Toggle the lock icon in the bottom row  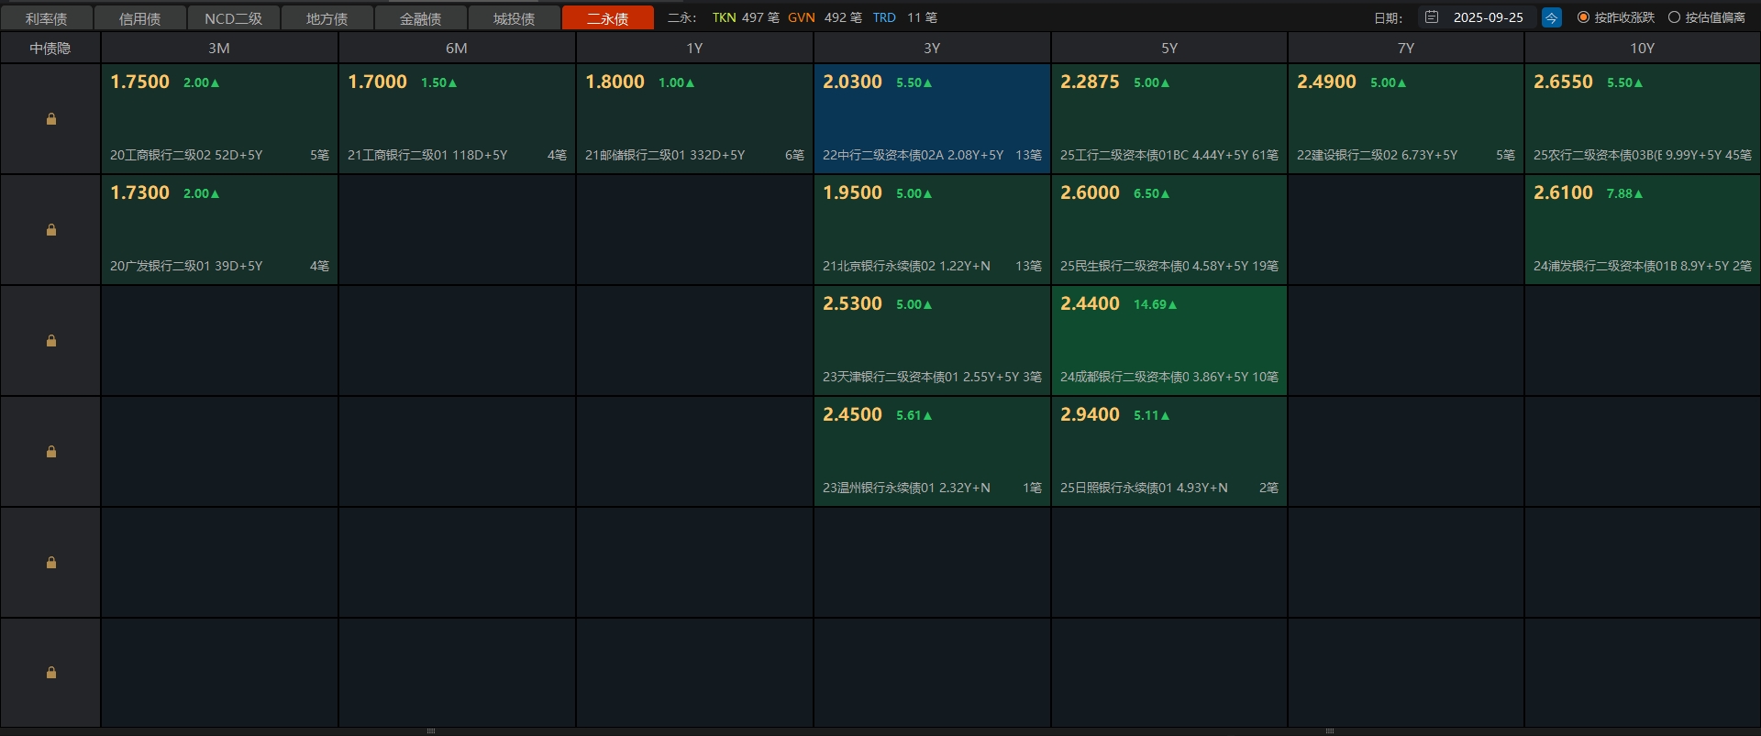click(x=51, y=673)
